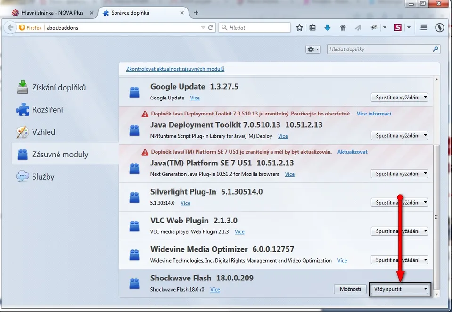This screenshot has height=312, width=452.
Task: Click the Java(TM) Platform plugin icon
Action: 134,168
